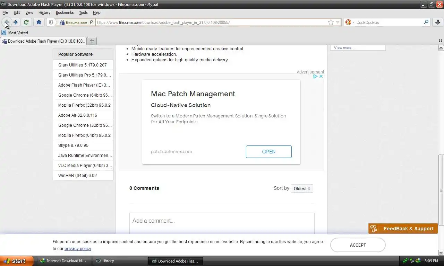
Task: Select Download Adobe Flash taskbar button
Action: click(x=176, y=261)
